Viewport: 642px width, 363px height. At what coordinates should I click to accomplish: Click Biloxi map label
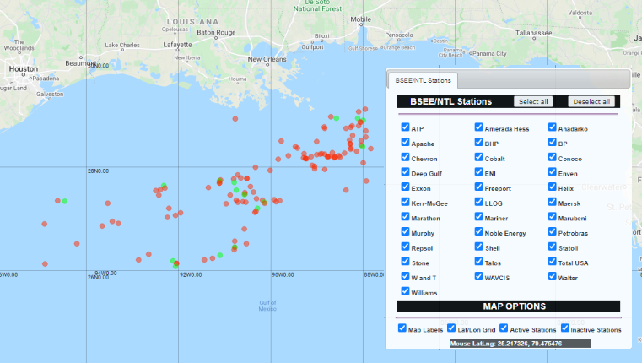point(321,36)
